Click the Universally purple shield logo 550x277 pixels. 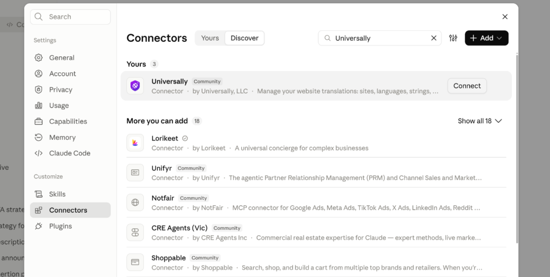tap(135, 86)
